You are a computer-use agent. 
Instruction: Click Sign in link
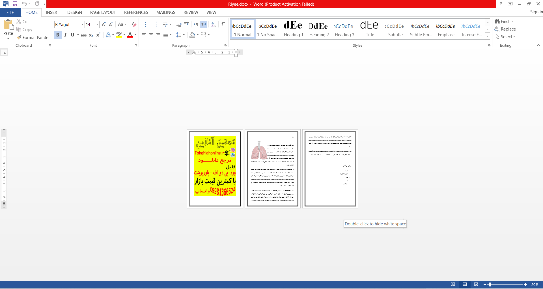(536, 12)
